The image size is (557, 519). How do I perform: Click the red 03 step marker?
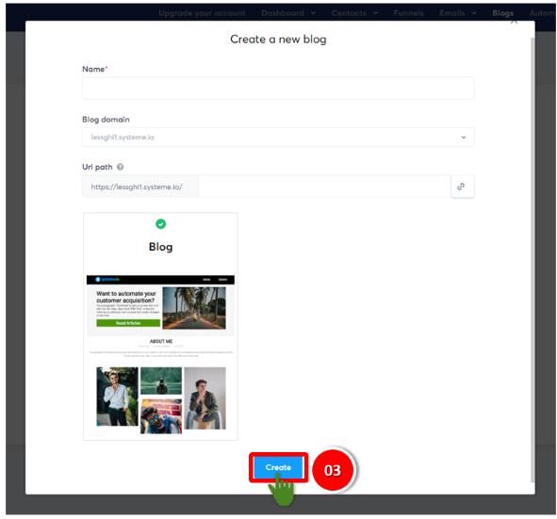[333, 470]
